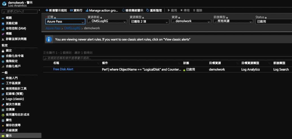Screen dimensions: 292x139
Task: Click the 鎖定 lock icon
Action: pyautogui.click(x=3, y=51)
